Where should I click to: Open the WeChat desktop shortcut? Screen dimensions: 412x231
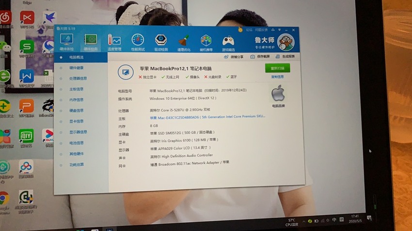(x=5, y=49)
